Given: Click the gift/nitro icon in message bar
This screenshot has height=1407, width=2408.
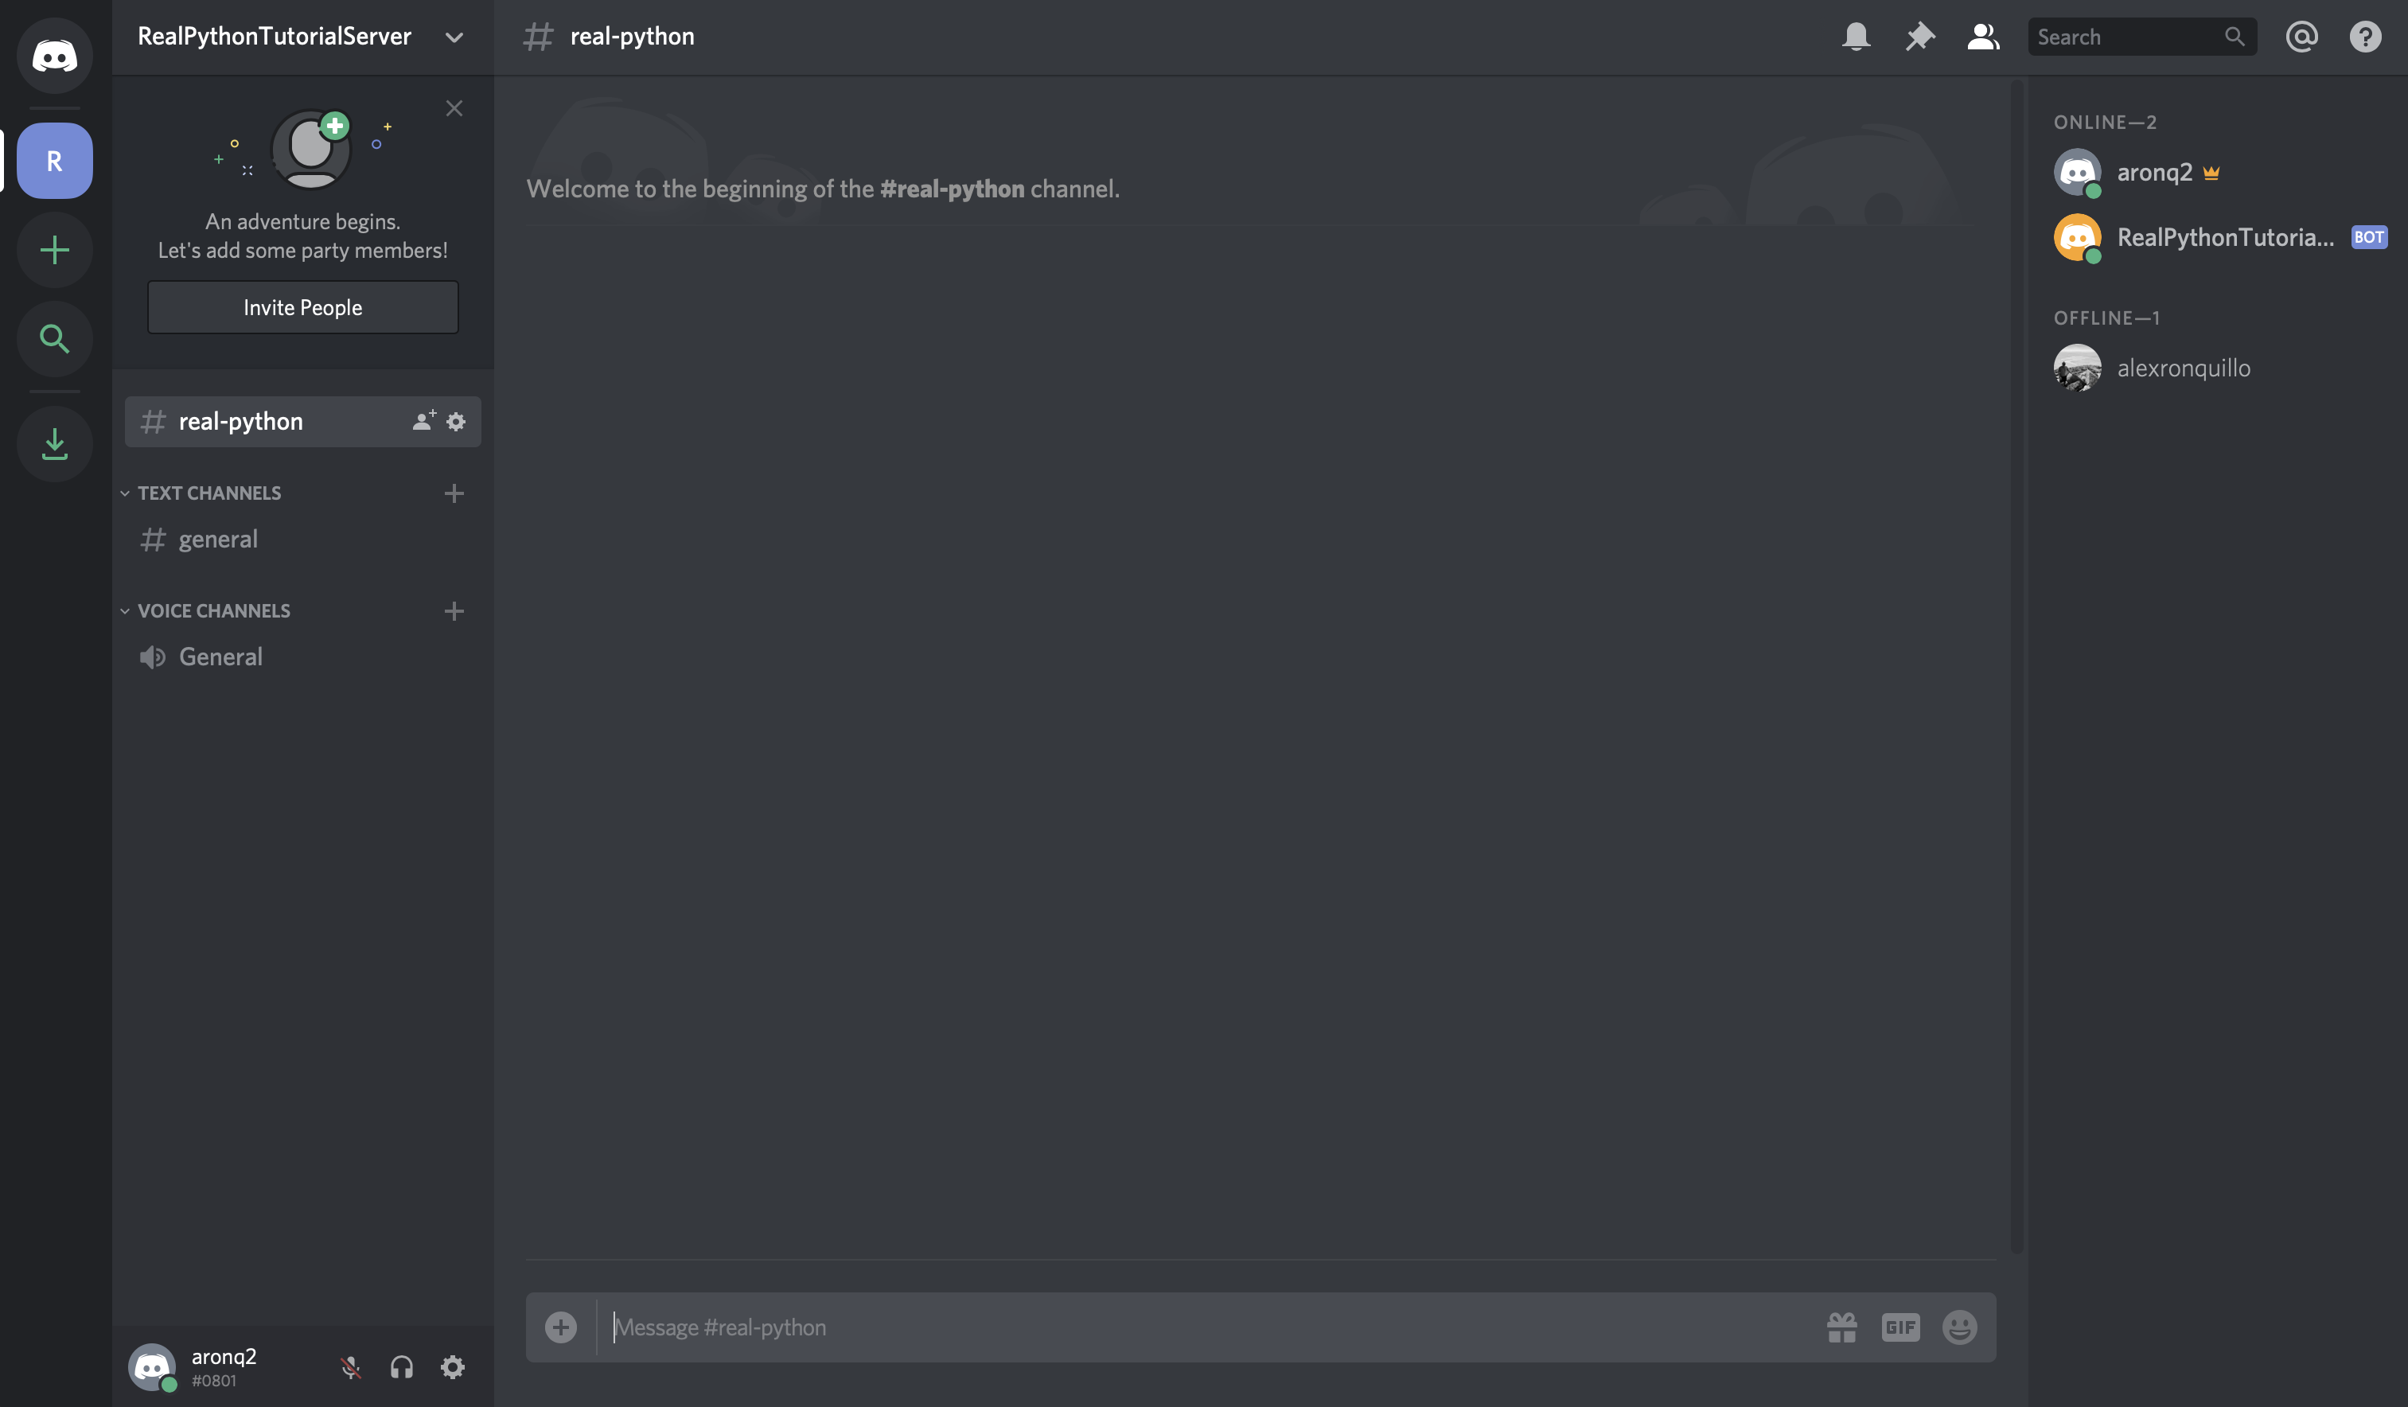Looking at the screenshot, I should coord(1841,1327).
